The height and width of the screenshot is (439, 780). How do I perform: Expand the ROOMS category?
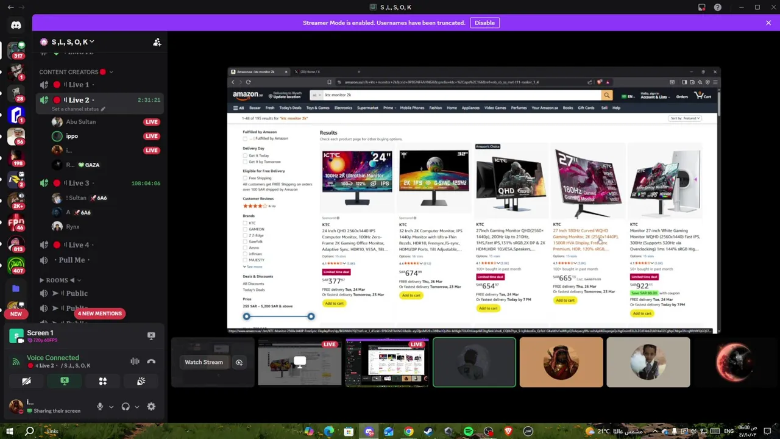click(60, 280)
